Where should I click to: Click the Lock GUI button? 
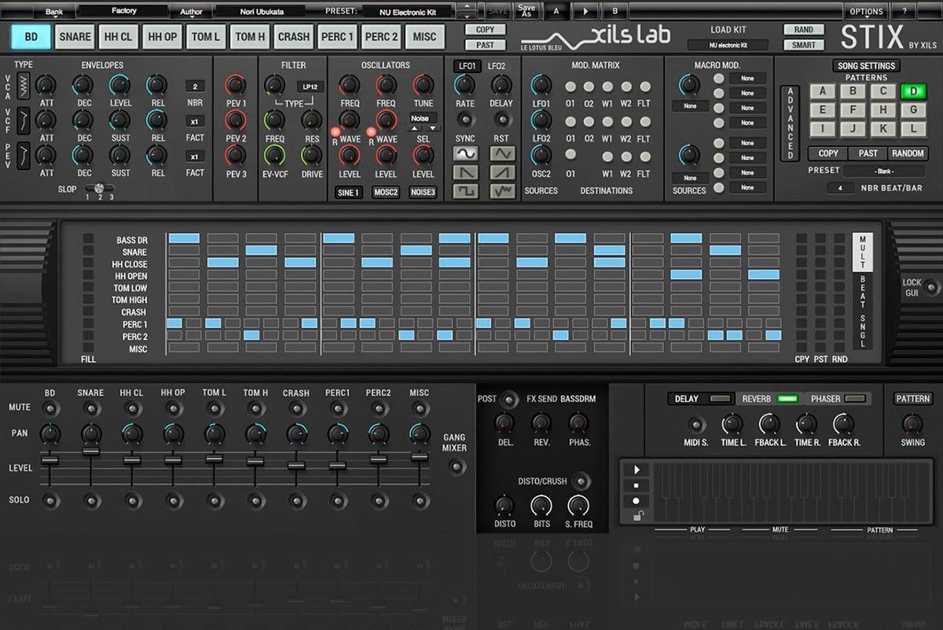[x=932, y=286]
